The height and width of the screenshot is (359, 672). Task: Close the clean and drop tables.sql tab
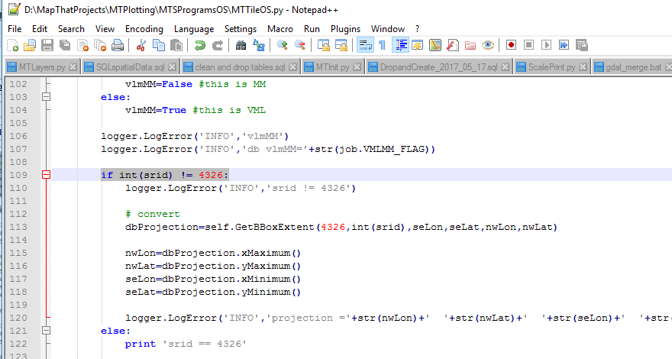point(292,67)
